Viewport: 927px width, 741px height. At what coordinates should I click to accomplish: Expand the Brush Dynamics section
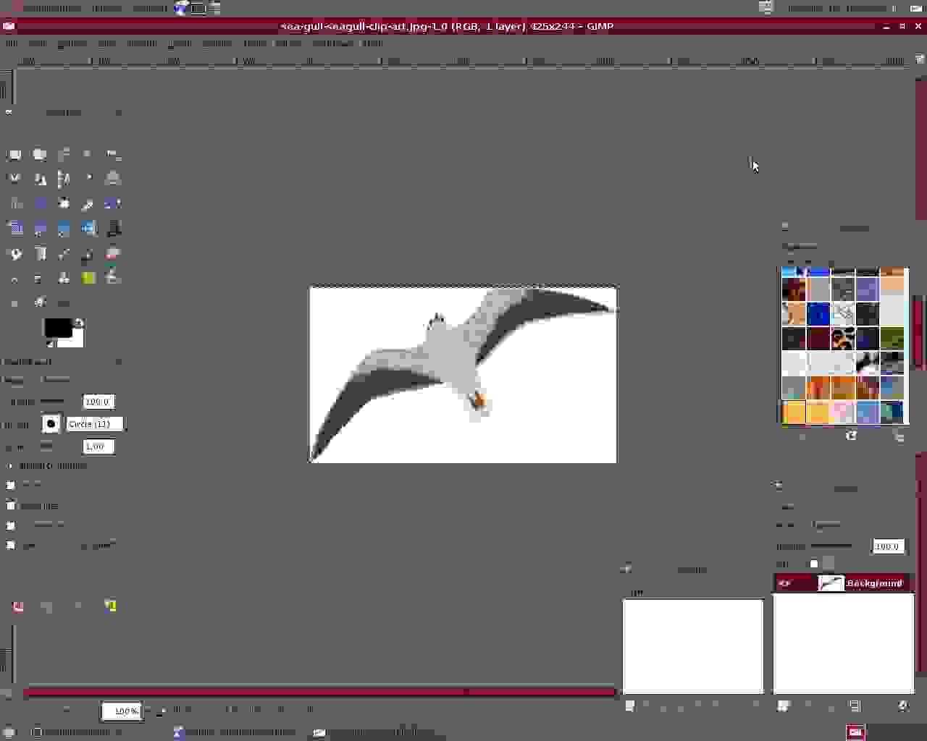[x=10, y=466]
